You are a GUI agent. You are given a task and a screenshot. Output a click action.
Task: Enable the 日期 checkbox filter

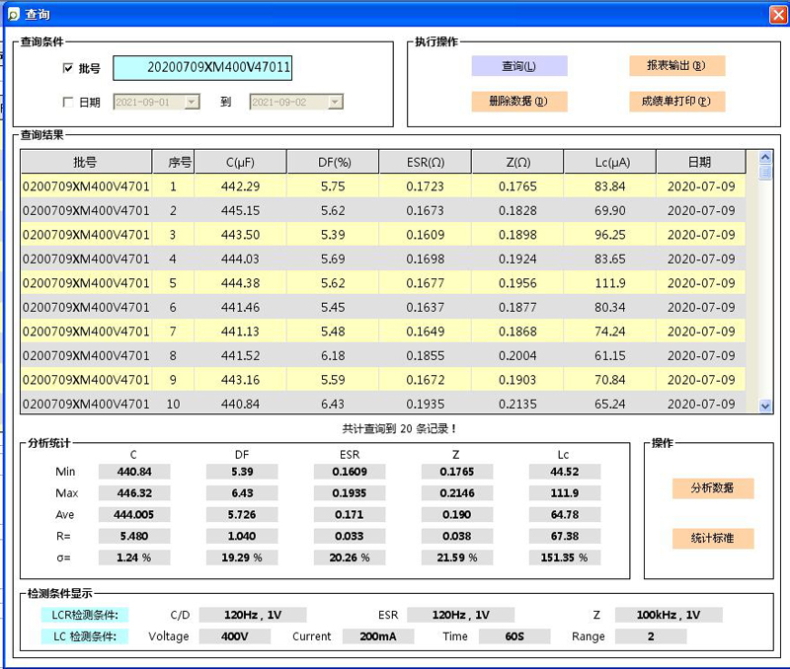pos(67,102)
